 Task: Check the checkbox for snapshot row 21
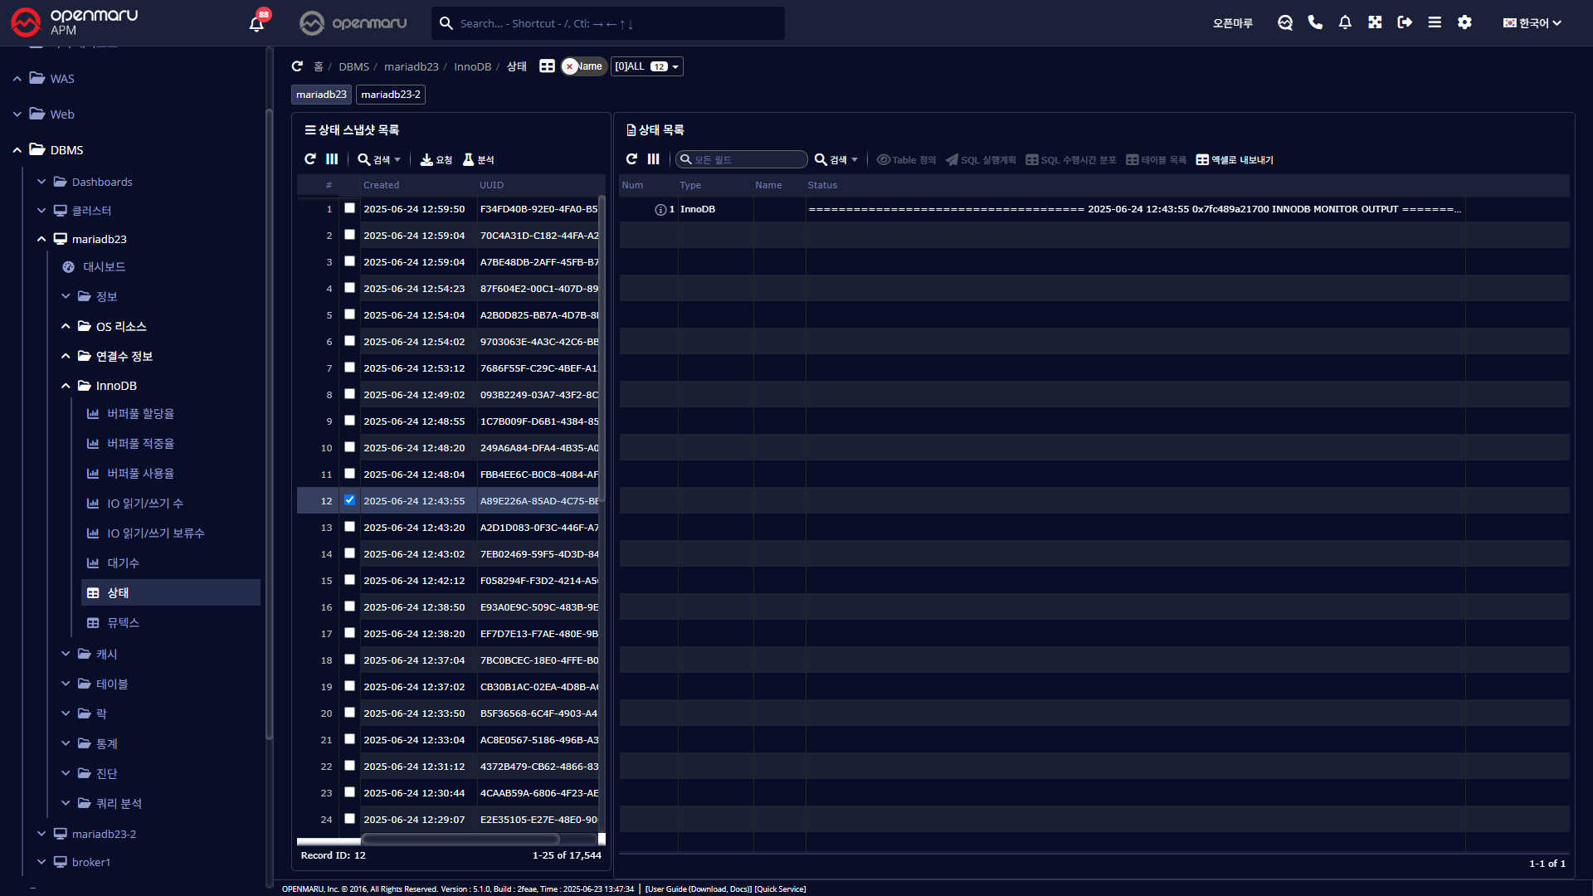point(349,739)
